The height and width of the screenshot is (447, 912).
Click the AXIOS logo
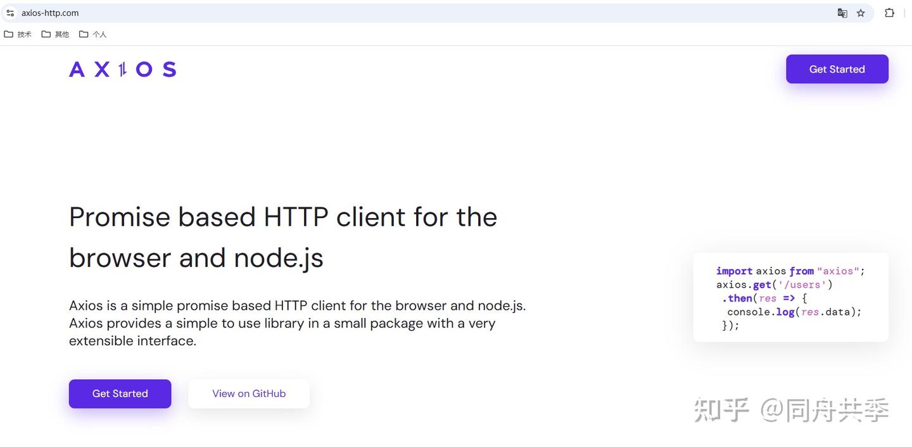coord(122,69)
